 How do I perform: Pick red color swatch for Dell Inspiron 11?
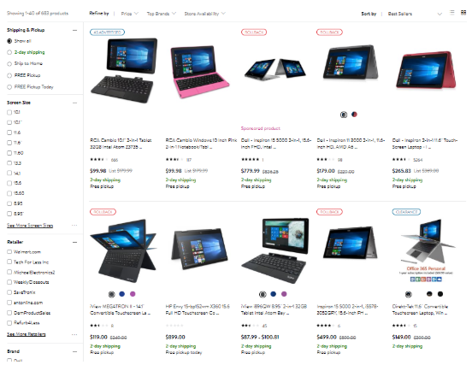(354, 115)
